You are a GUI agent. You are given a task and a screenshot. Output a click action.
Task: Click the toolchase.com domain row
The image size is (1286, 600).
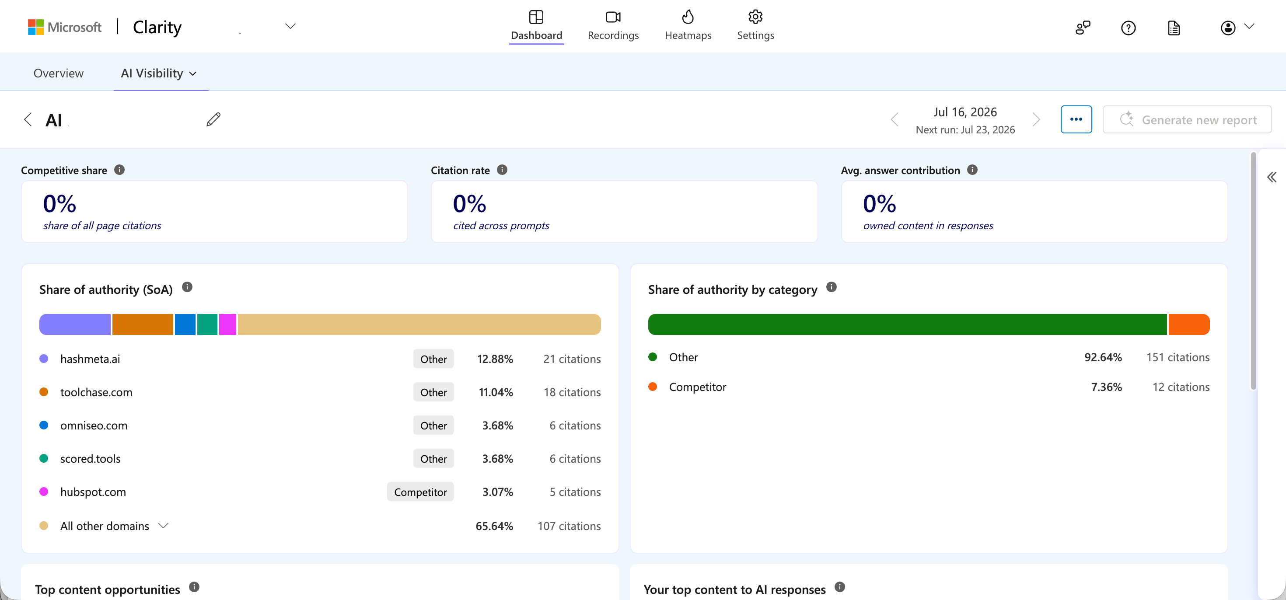click(x=320, y=392)
